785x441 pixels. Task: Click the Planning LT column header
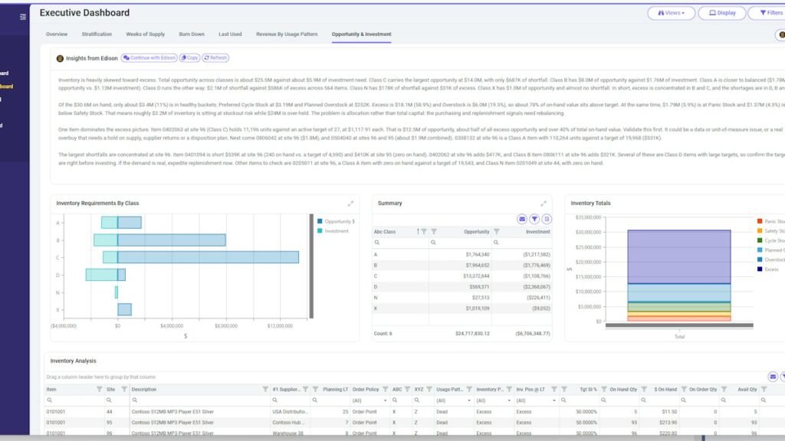[335, 390]
